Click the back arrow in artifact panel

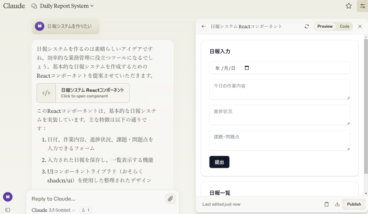click(204, 27)
